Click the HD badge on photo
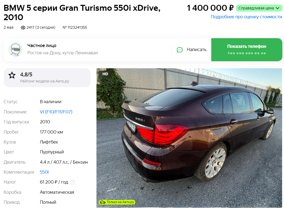Viewport: 284px width, 208px height. 105,74
